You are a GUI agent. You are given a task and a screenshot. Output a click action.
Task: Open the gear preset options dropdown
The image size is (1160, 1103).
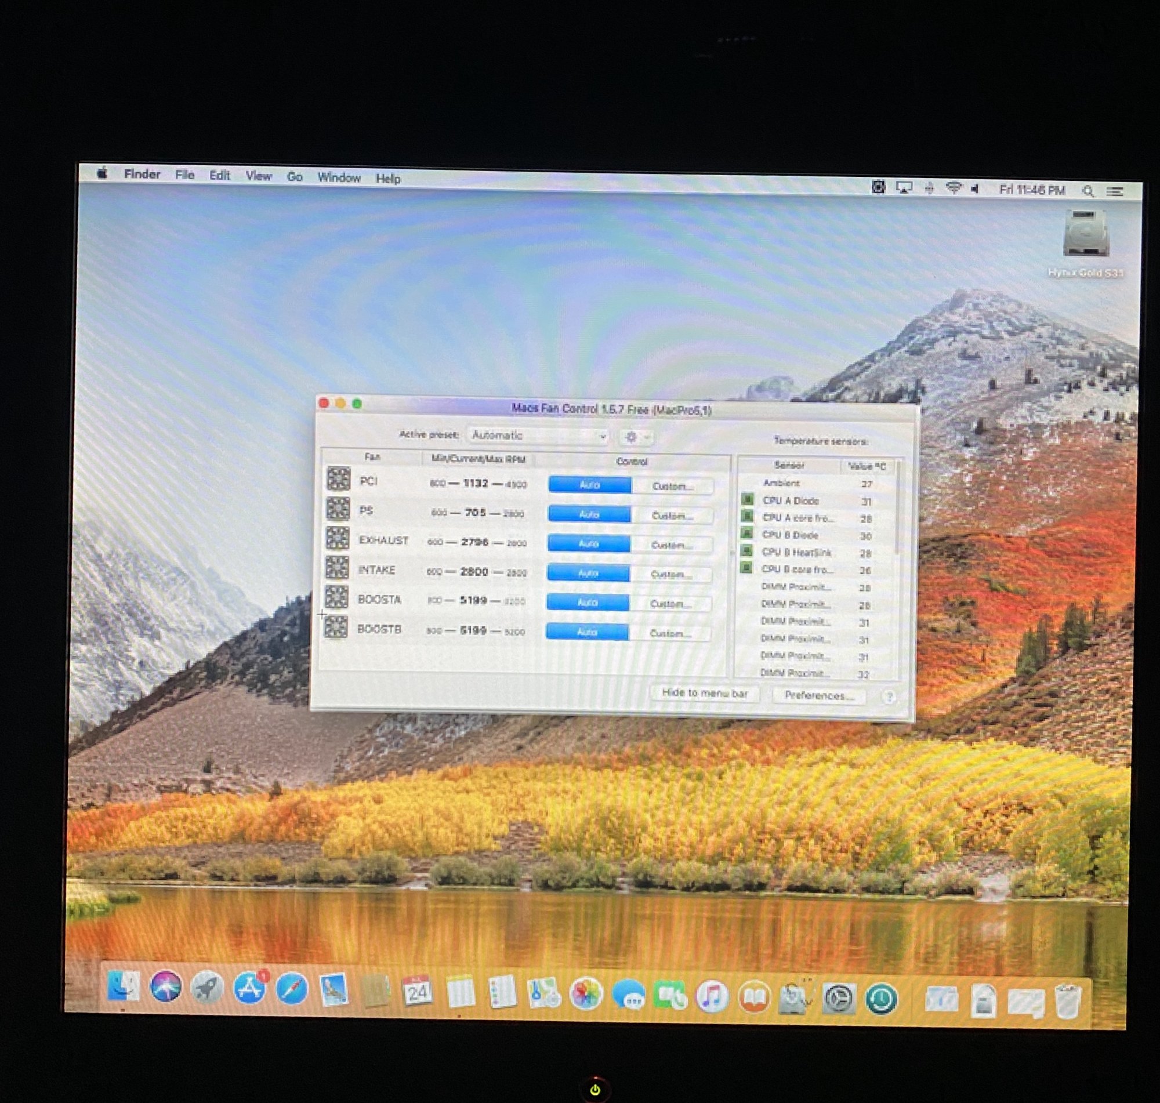pos(636,437)
